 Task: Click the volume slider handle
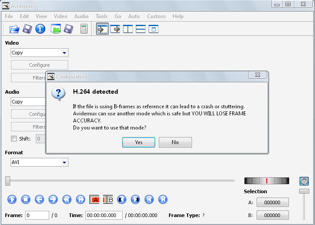tap(304, 191)
